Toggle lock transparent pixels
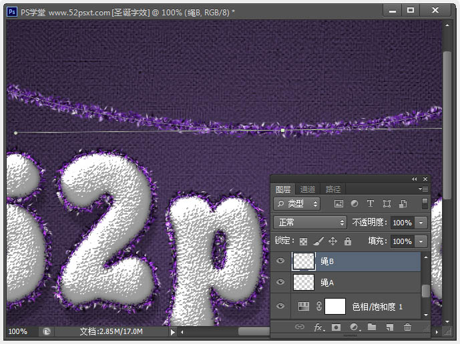The width and height of the screenshot is (460, 344). click(x=304, y=241)
